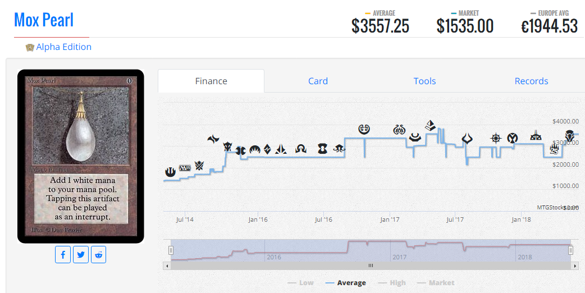
Task: Click the spiked semicircle Battle for Zendikar symbol
Action: 255,150
